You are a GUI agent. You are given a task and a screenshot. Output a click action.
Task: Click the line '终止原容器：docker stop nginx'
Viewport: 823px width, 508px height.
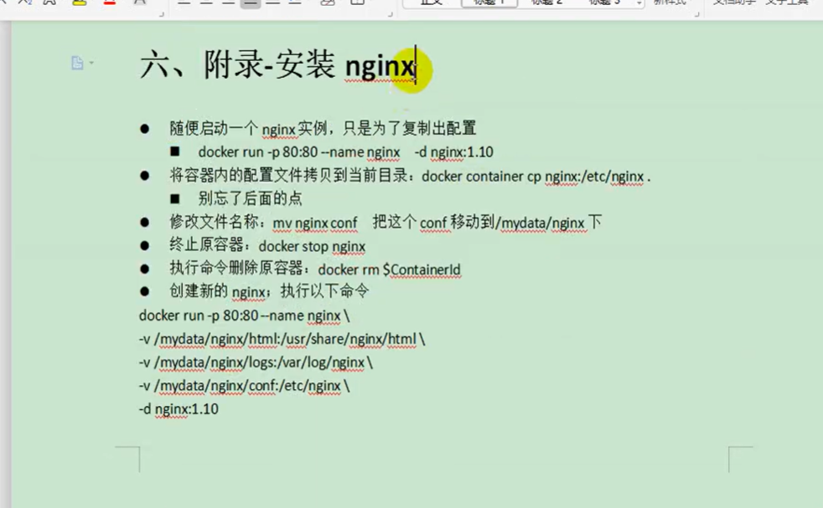(267, 246)
